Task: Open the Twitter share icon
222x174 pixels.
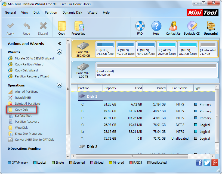Action: click(207, 163)
